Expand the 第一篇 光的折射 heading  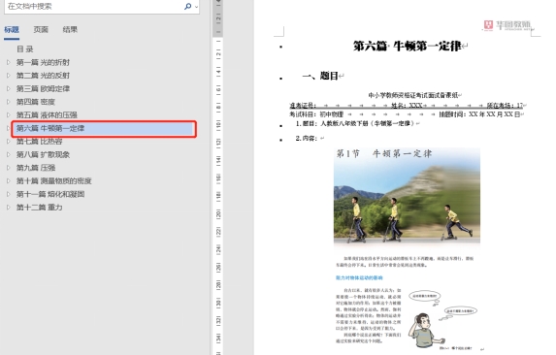coord(9,62)
